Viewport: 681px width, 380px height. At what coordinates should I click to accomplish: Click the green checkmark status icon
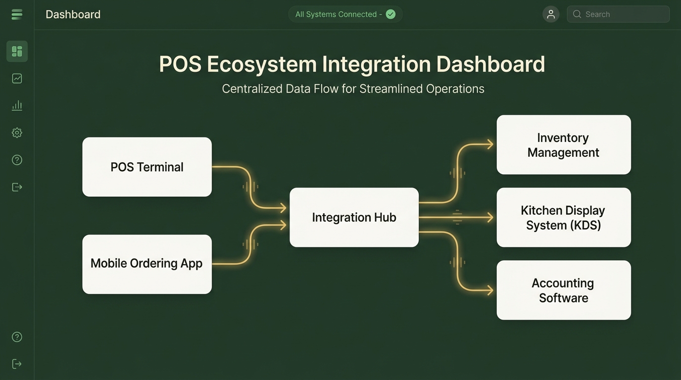click(x=390, y=14)
